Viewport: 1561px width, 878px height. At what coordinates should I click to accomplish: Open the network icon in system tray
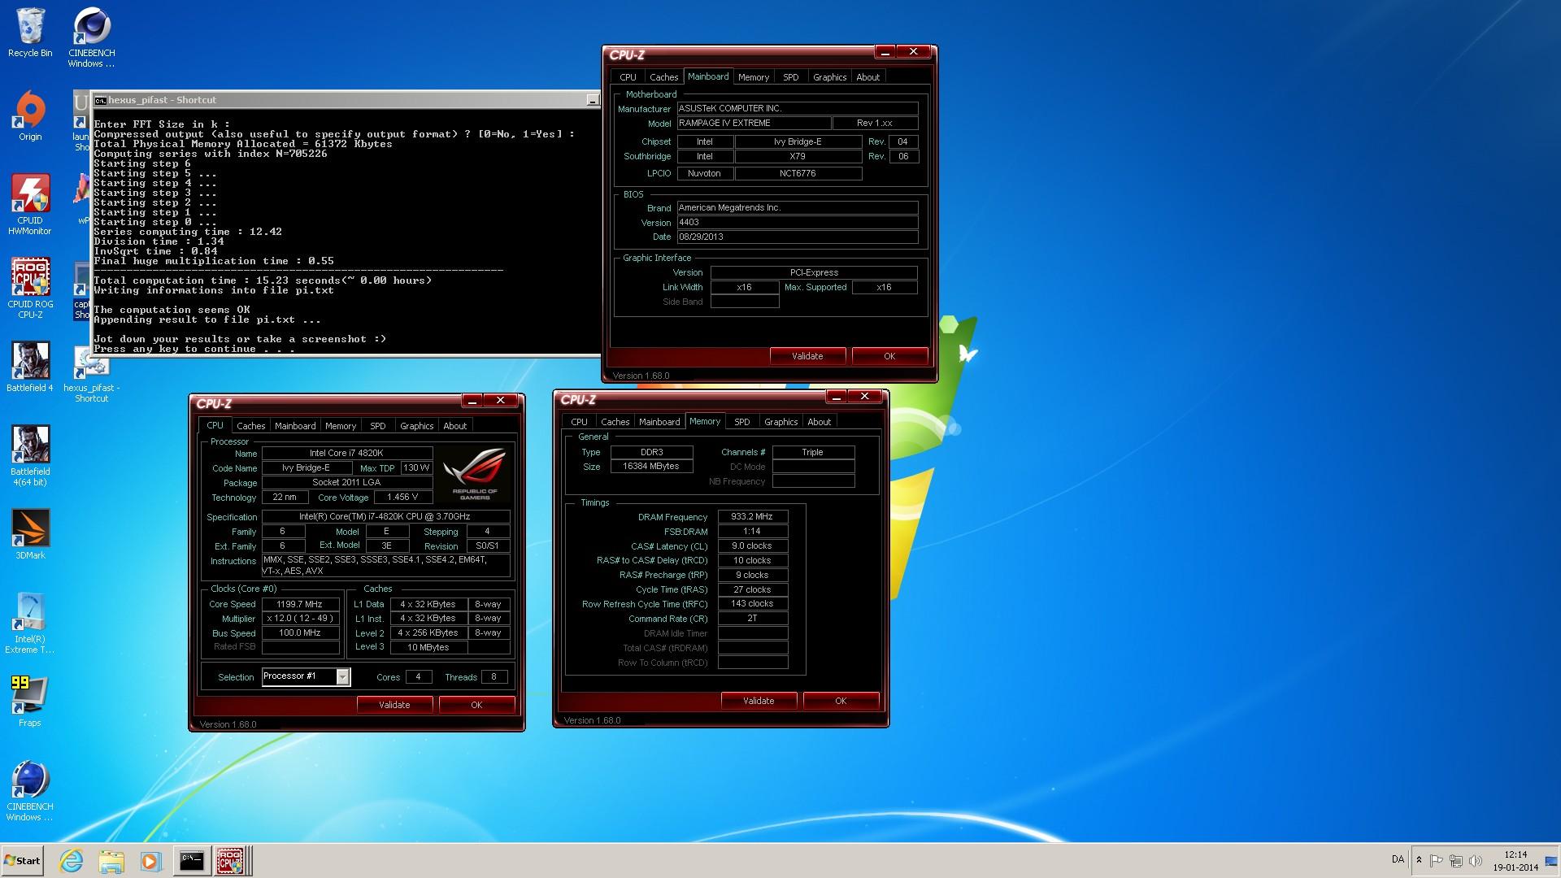coord(1455,860)
